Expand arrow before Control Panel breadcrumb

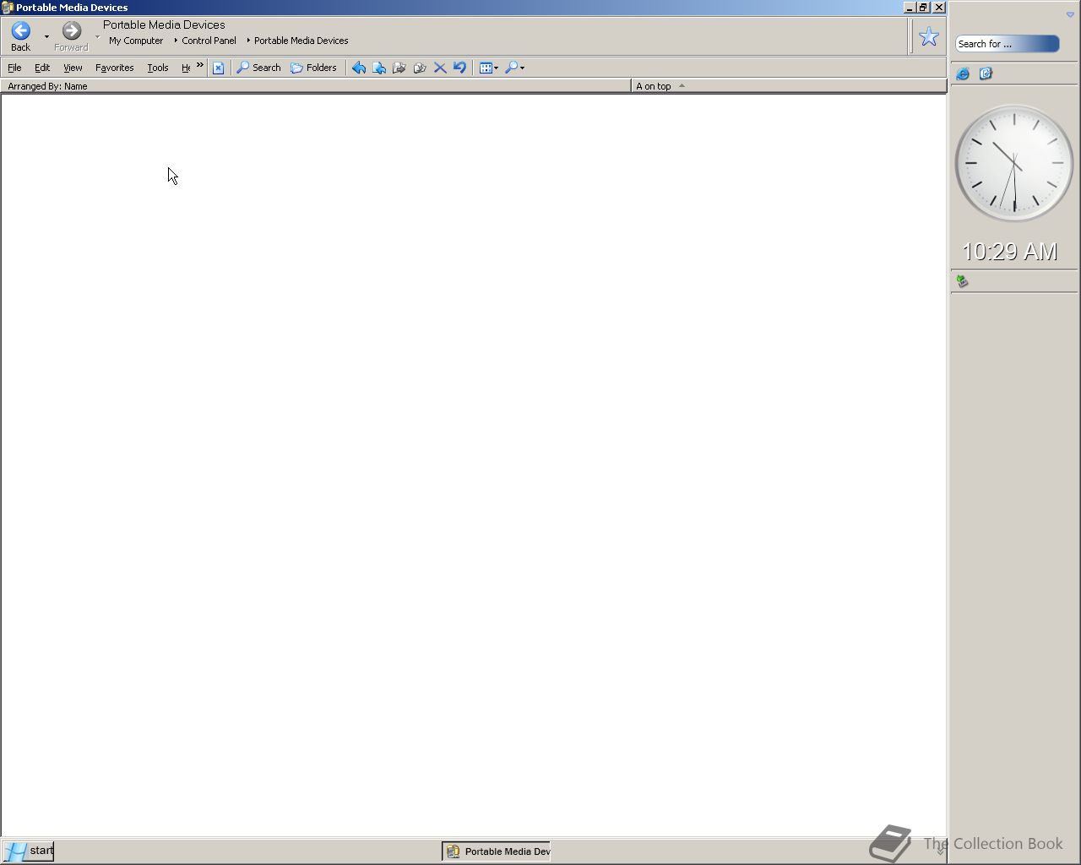[x=176, y=41]
